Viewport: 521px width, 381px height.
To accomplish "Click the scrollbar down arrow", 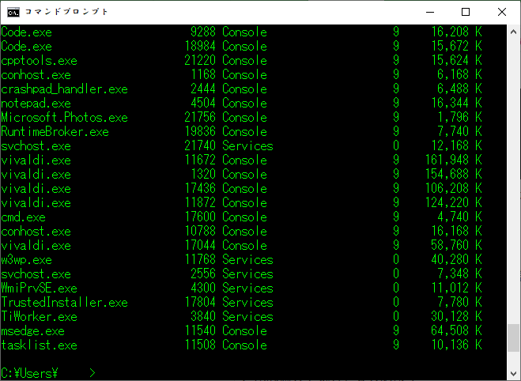I will click(514, 374).
